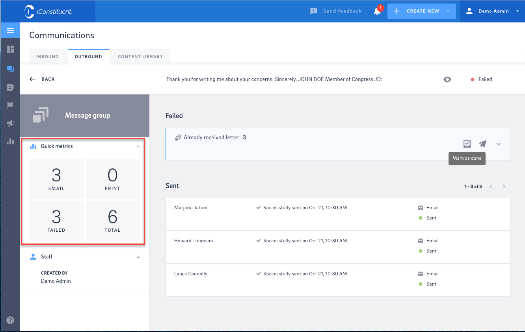
Task: Click the Email icon in Marjorie Tatum row
Action: [420, 208]
